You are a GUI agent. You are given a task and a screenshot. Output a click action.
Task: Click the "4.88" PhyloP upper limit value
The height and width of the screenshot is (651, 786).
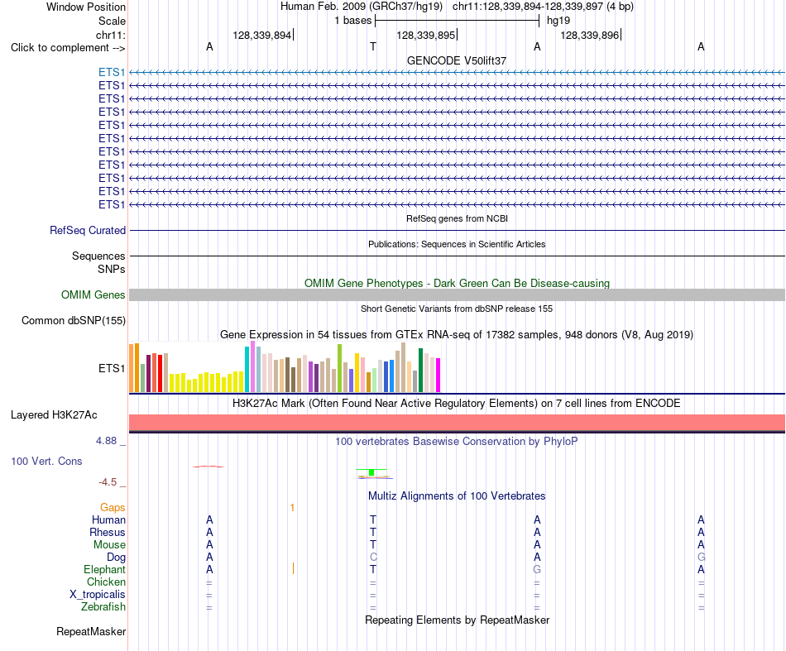[x=106, y=441]
